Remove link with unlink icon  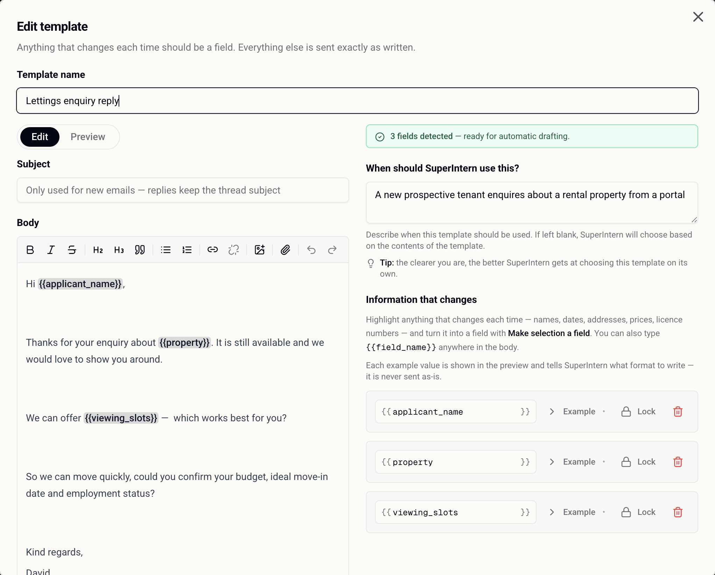pyautogui.click(x=234, y=250)
